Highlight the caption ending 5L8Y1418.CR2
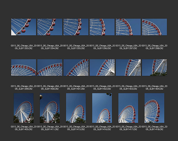 pos(154,128)
